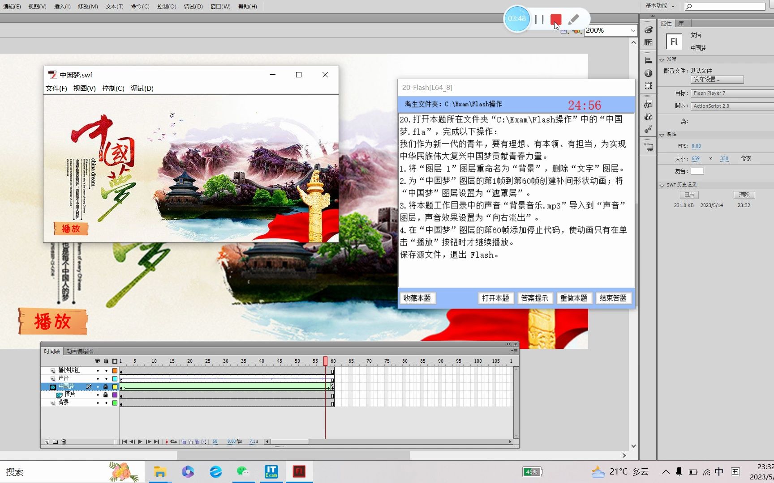Open the Info panel icon

click(x=648, y=73)
